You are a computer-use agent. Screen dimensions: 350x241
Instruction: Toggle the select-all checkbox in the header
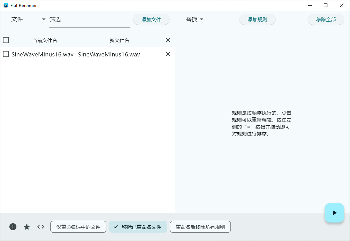tap(6, 40)
